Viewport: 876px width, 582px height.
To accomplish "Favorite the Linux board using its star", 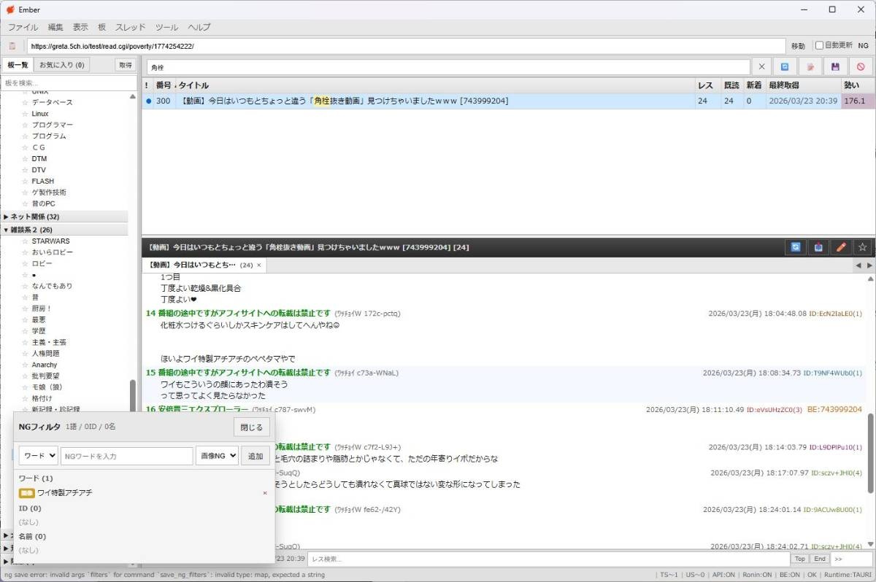I will (x=25, y=114).
